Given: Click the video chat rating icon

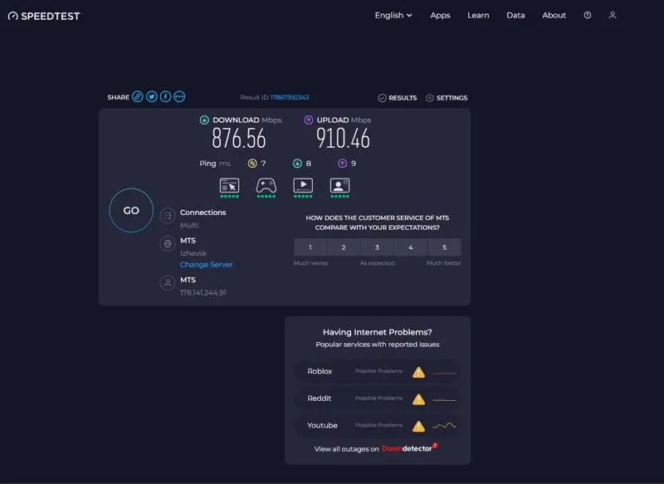Looking at the screenshot, I should 339,186.
